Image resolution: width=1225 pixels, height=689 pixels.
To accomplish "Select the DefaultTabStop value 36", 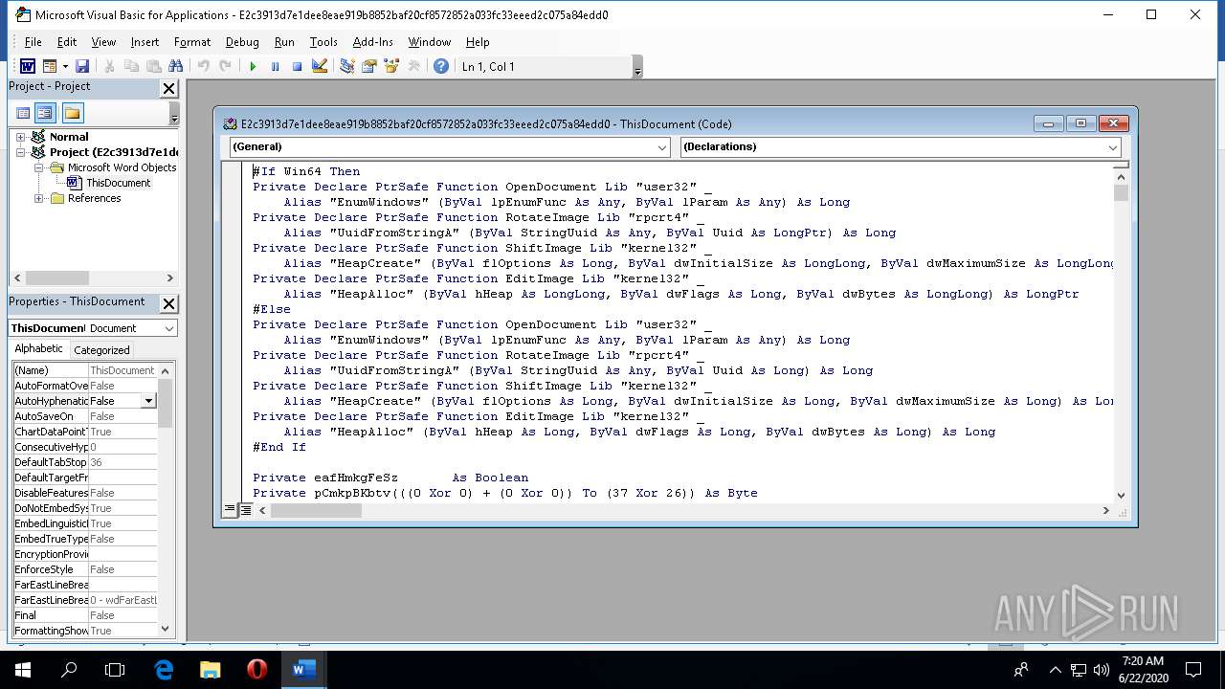I will pos(122,462).
